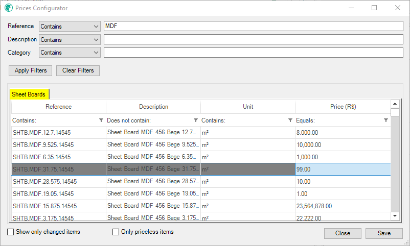Select the Sheet Boards tab

tap(29, 94)
